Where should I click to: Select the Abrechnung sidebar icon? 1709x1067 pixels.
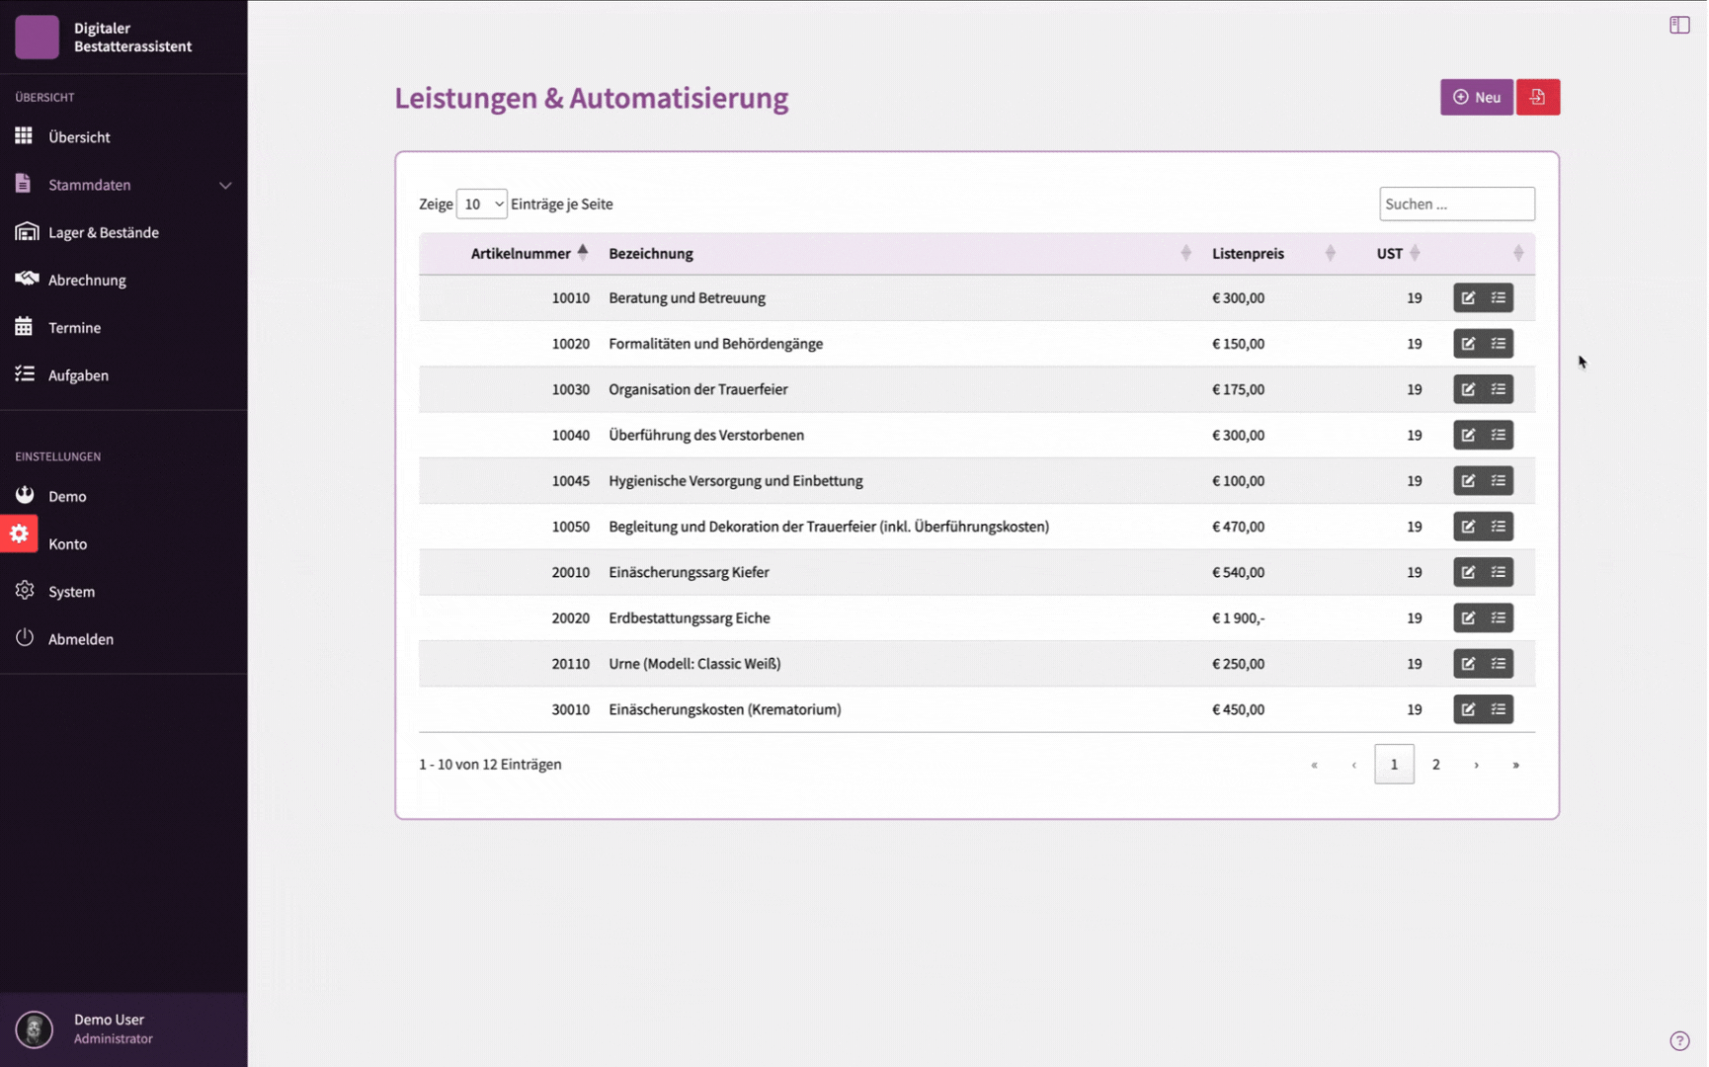pyautogui.click(x=27, y=279)
